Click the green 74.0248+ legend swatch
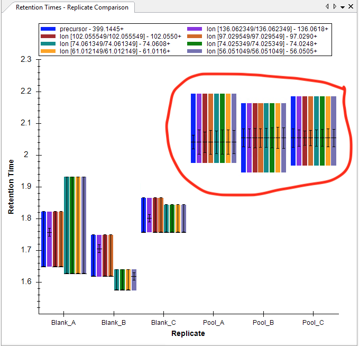Image resolution: width=359 pixels, height=346 pixels. [x=196, y=44]
